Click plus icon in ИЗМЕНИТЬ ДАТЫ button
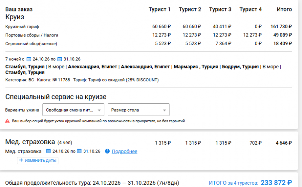This screenshot has width=302, height=187. click(21, 160)
